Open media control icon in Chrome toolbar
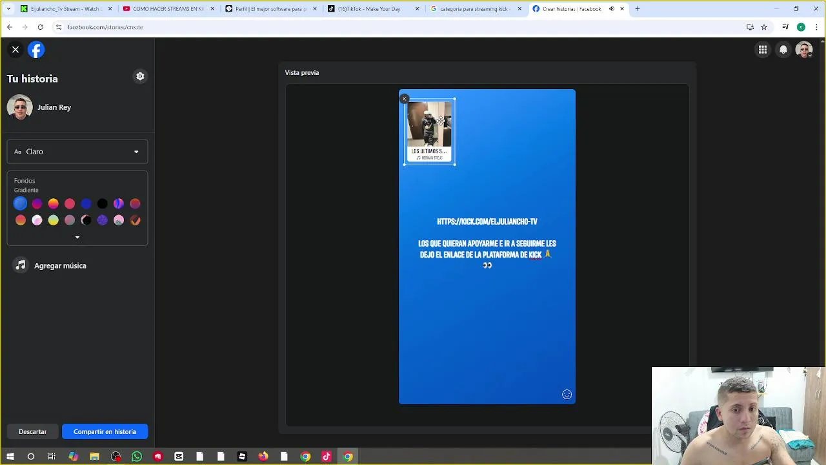 [x=785, y=27]
